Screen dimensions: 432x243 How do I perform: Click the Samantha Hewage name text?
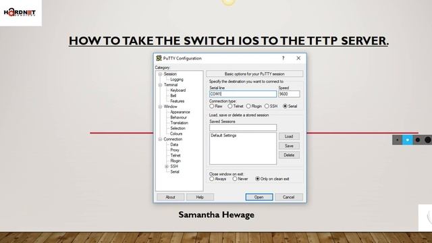pos(216,215)
